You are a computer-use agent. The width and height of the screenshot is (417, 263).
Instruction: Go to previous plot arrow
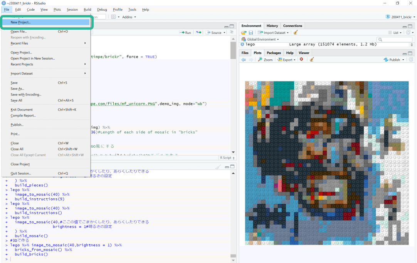244,60
